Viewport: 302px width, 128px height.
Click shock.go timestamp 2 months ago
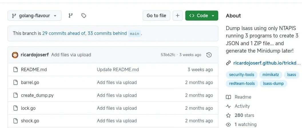pyautogui.click(x=199, y=121)
